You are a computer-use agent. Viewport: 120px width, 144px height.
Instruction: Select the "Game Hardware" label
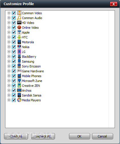tap(33, 71)
